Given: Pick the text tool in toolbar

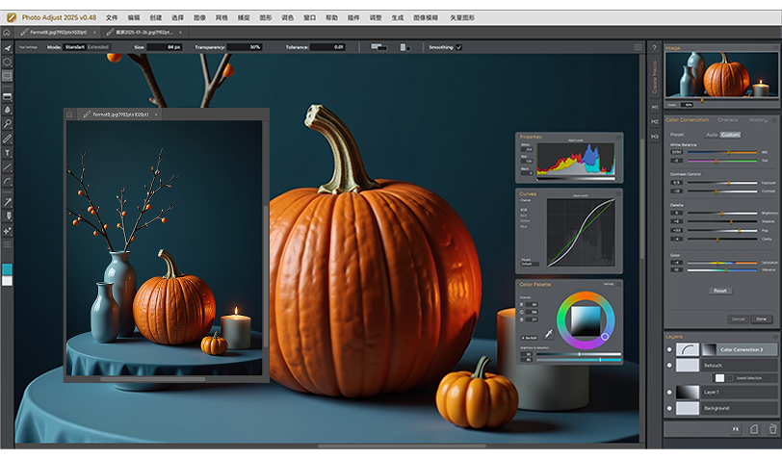Looking at the screenshot, I should click(8, 152).
